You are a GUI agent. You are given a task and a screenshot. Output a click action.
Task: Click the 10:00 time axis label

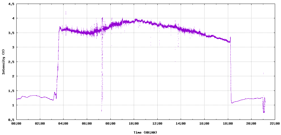[x=134, y=123]
